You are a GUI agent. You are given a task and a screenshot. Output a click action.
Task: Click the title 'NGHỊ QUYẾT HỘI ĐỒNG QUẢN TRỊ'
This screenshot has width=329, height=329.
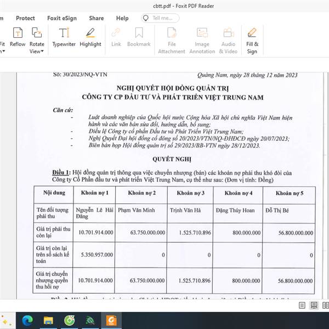(173, 88)
